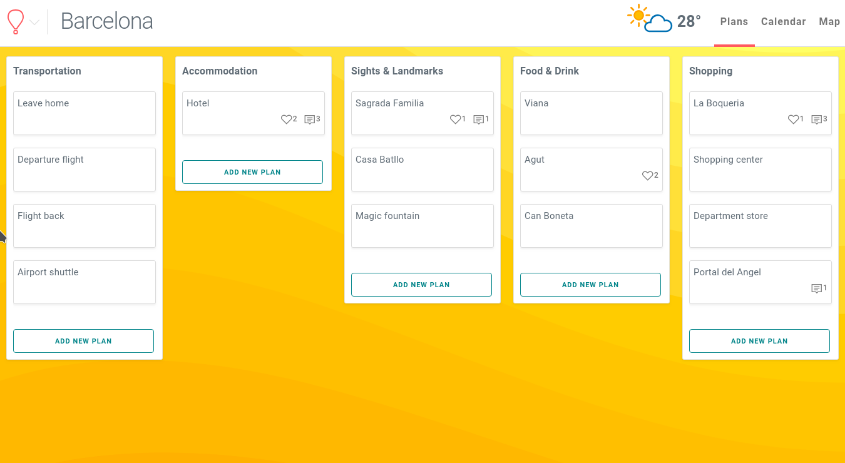Add new plan under Accommodation
The width and height of the screenshot is (845, 463).
tap(252, 172)
